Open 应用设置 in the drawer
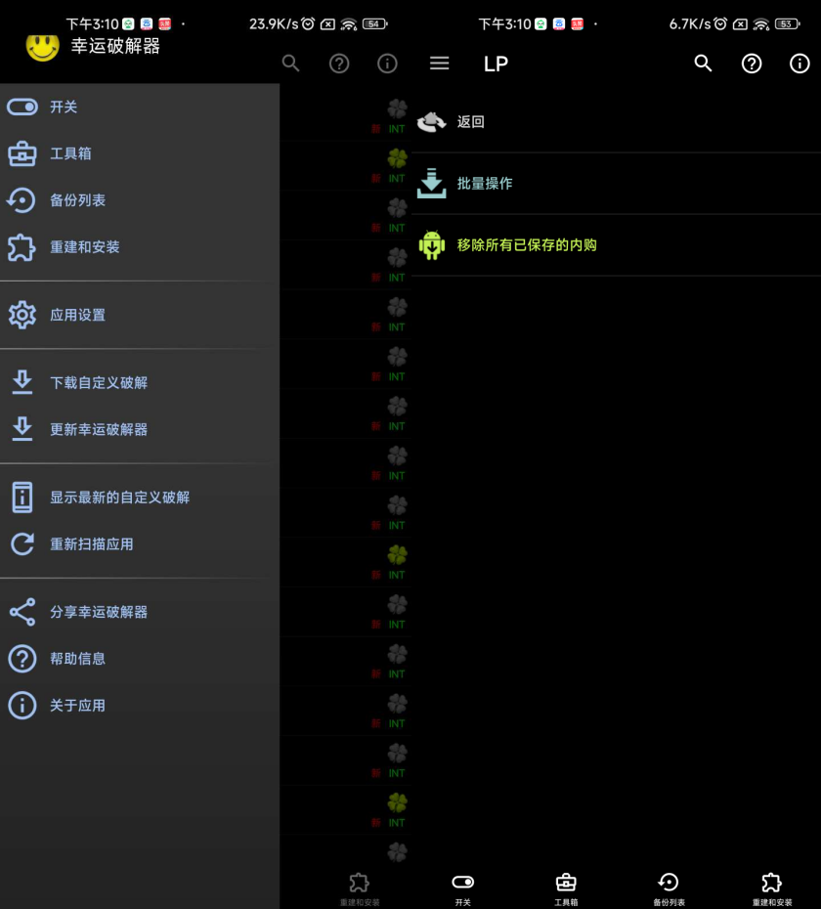Image resolution: width=821 pixels, height=909 pixels. [77, 315]
